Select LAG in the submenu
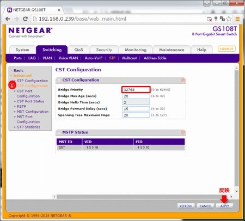245x221 pixels. (32, 58)
